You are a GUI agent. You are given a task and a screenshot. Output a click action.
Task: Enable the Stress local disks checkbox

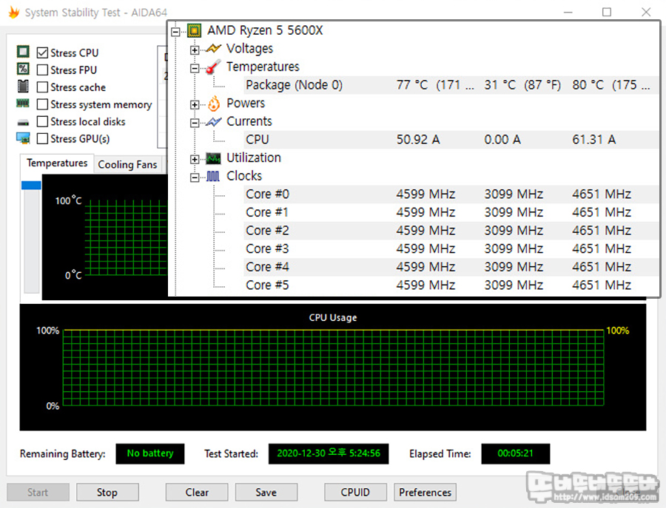pos(42,121)
